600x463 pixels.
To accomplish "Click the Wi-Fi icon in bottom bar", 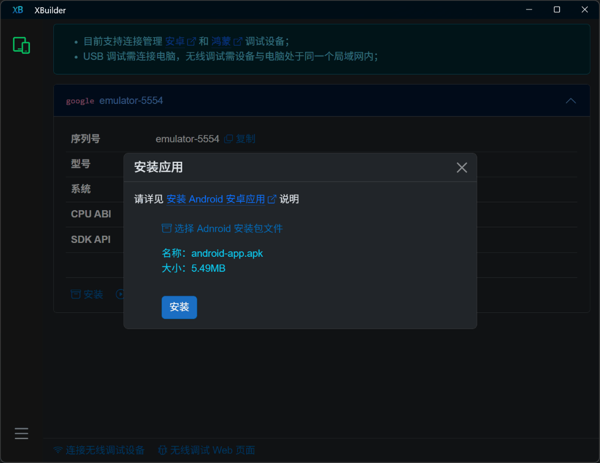I will click(58, 450).
